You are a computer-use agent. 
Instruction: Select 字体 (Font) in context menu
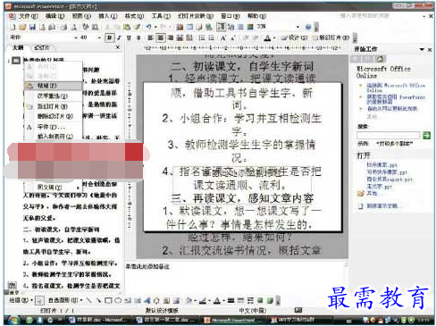54,127
